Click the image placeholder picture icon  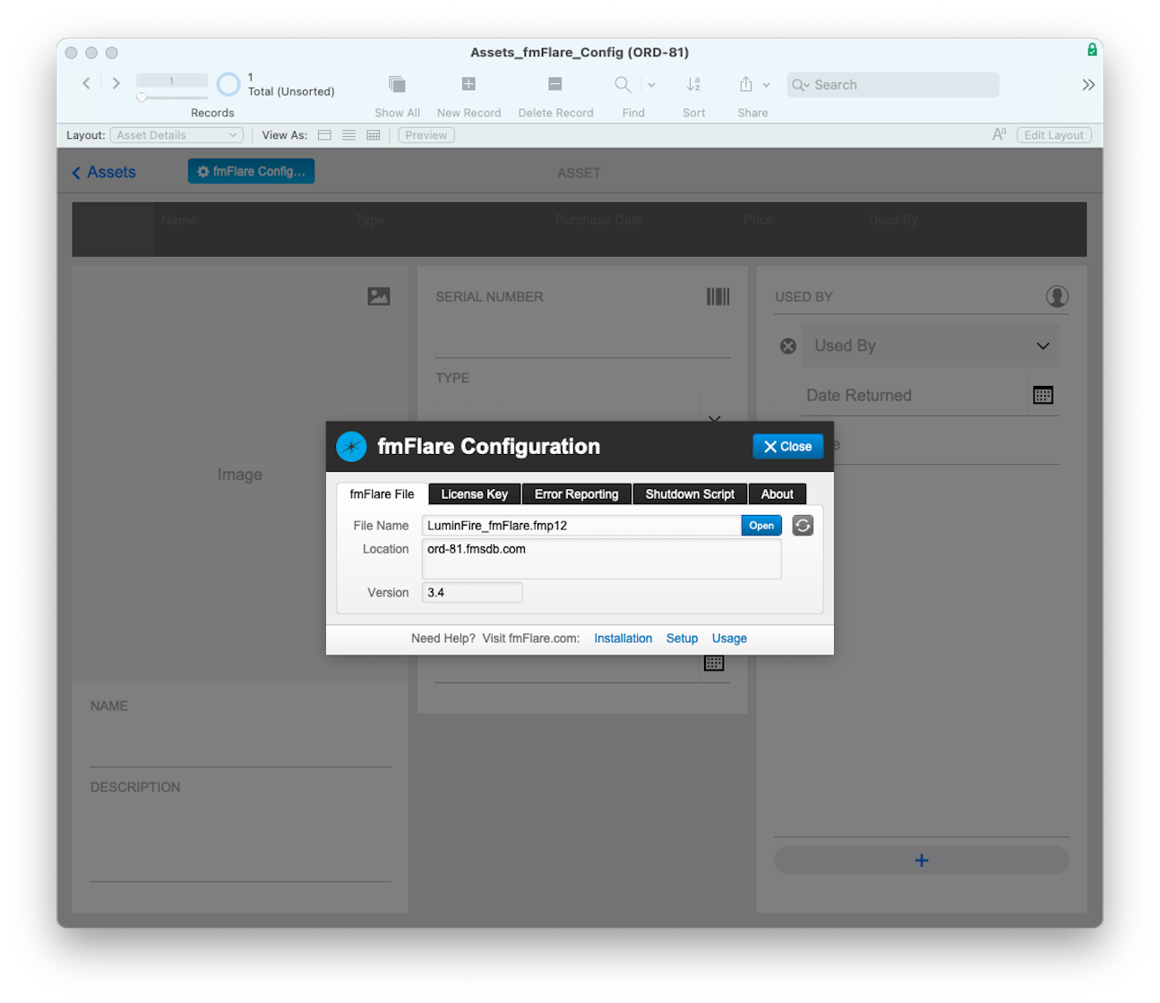click(x=379, y=296)
